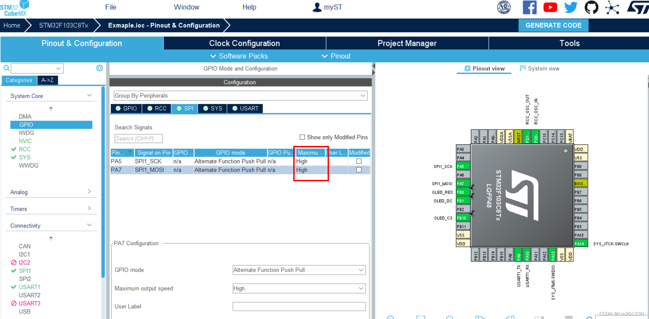Switch to A->Z sorting tab
649x319 pixels.
click(x=47, y=80)
